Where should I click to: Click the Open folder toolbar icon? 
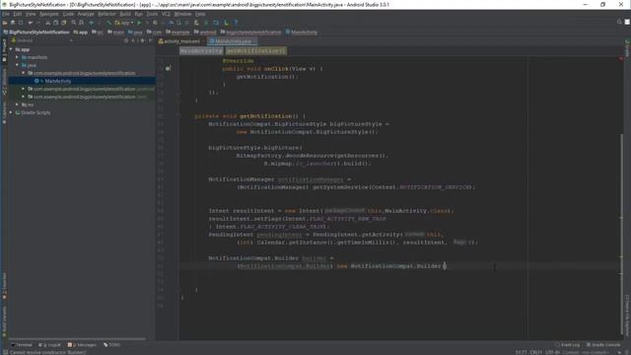tap(5, 23)
